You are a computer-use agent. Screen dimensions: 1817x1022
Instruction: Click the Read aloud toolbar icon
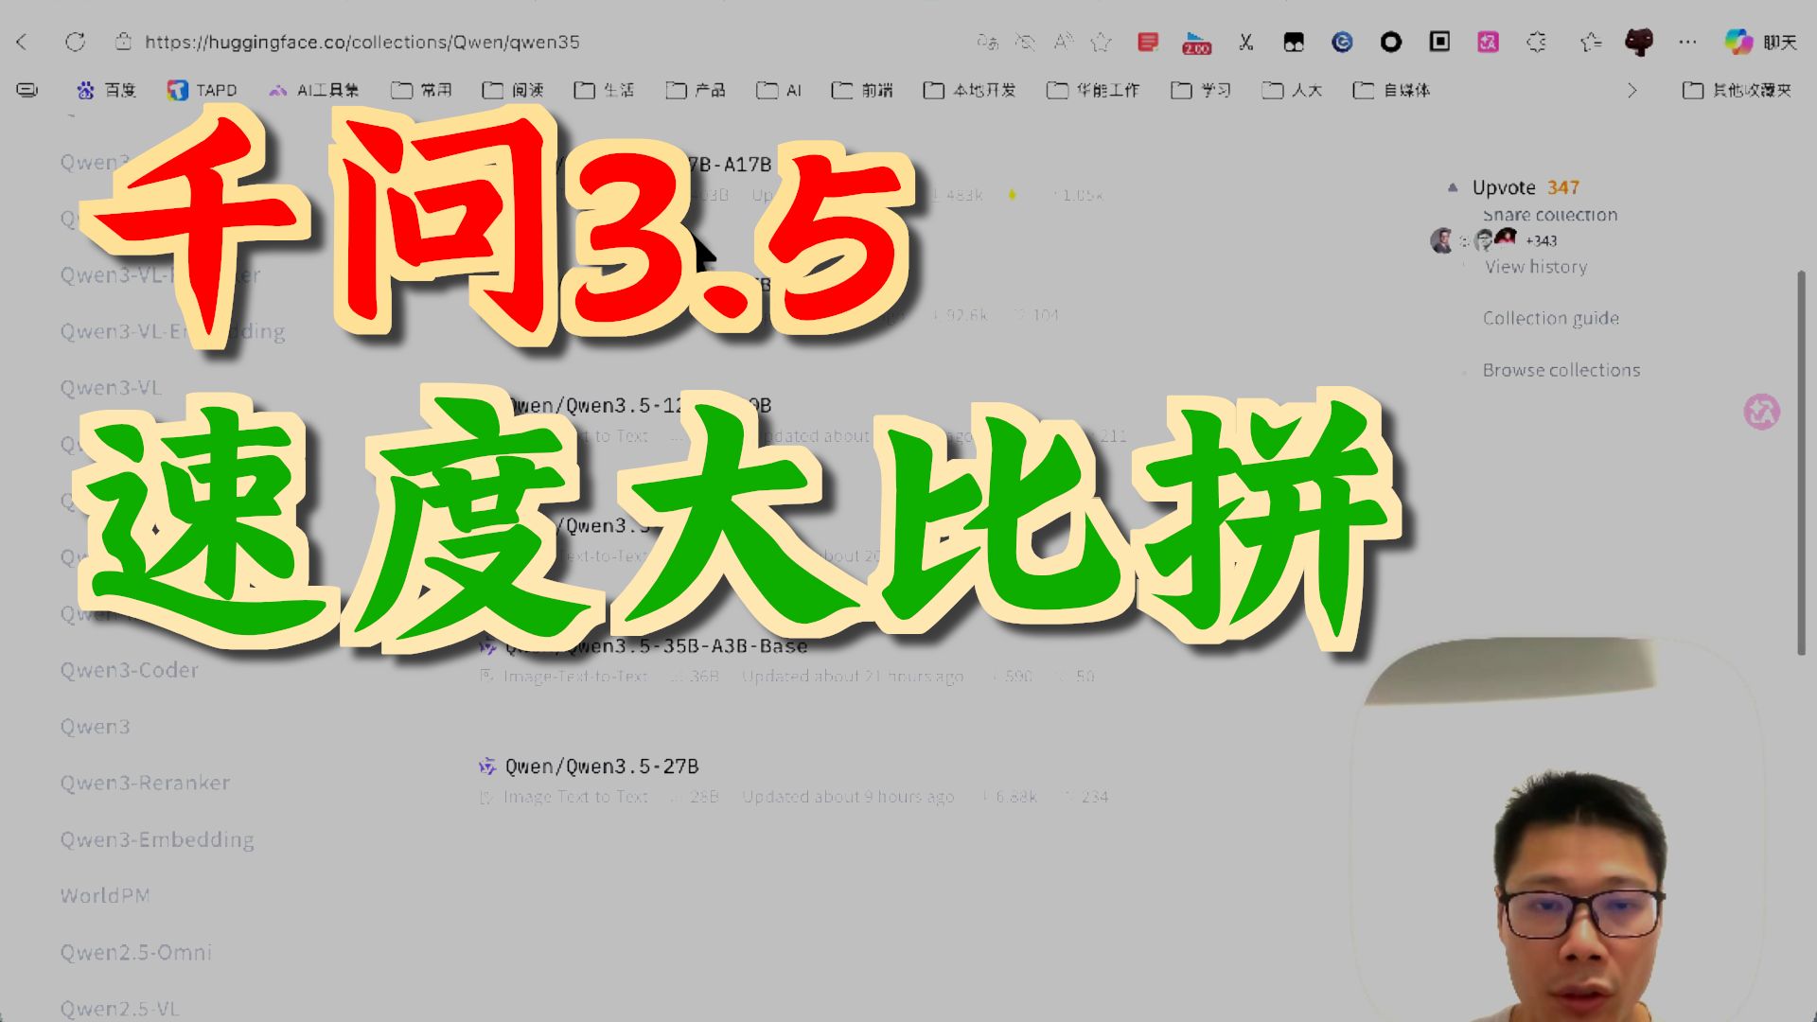[x=1063, y=42]
